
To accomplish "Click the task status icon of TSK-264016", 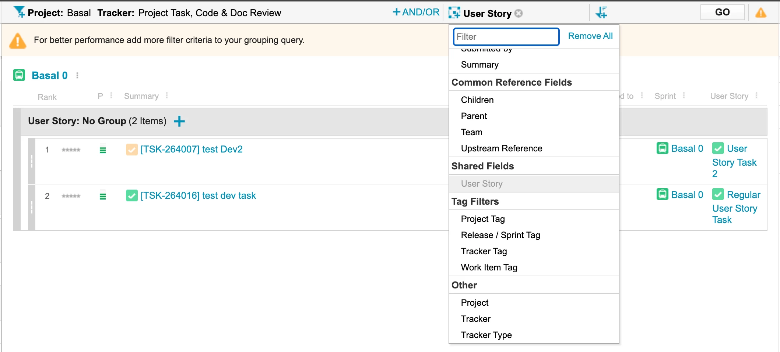I will (131, 195).
